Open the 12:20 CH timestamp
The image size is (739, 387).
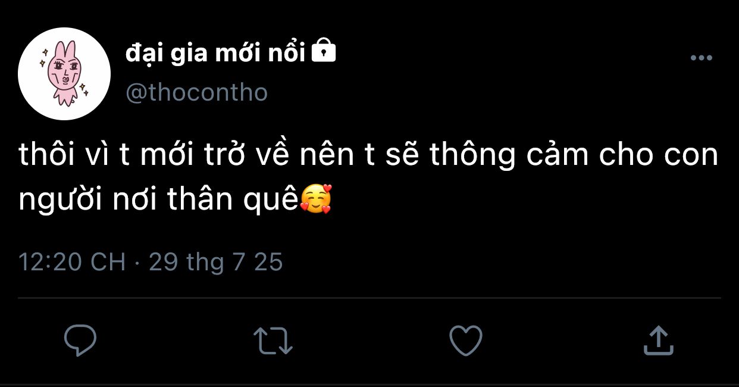click(72, 262)
